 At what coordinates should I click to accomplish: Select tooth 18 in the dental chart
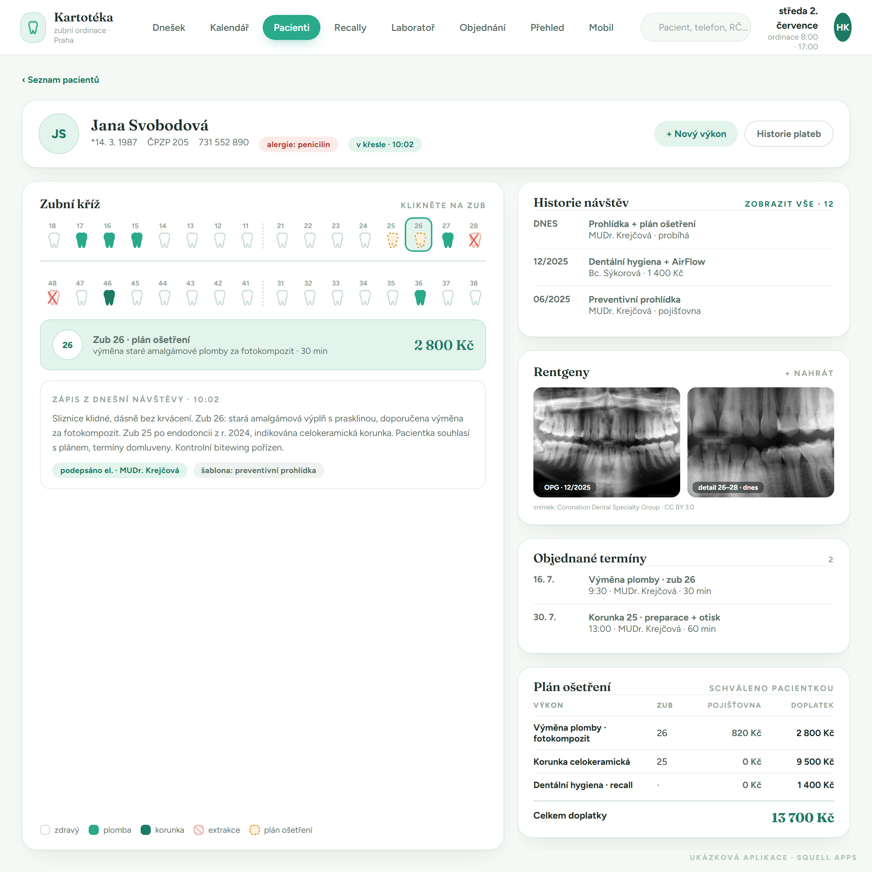click(x=54, y=240)
